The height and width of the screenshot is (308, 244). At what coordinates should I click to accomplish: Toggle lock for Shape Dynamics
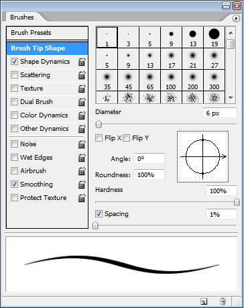click(x=82, y=62)
